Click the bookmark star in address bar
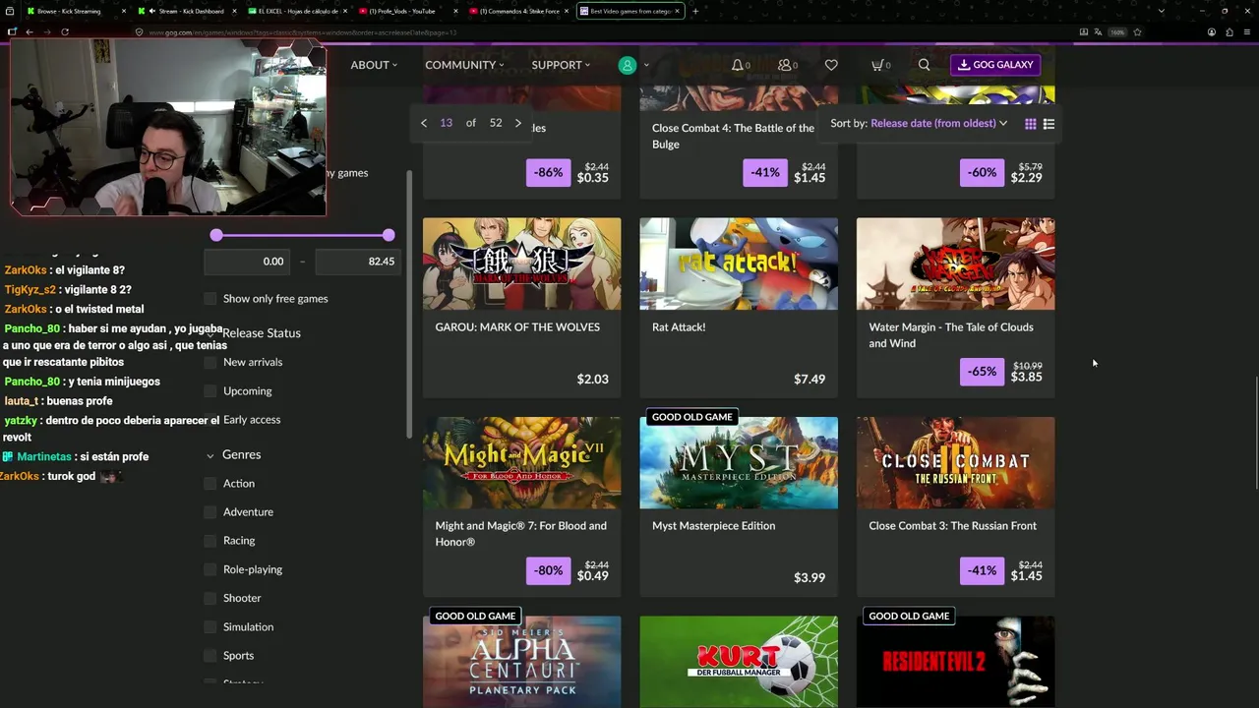The image size is (1259, 708). pos(1137,31)
